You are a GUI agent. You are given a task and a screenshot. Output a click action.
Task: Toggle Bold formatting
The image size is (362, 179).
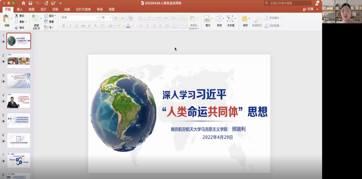(64, 26)
